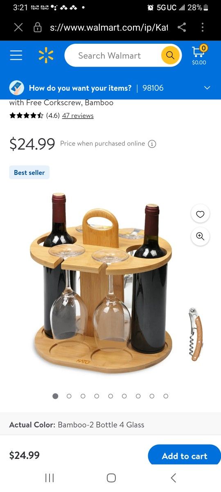Image resolution: width=221 pixels, height=492 pixels.
Task: Close the browser tab with X
Action: (x=18, y=27)
